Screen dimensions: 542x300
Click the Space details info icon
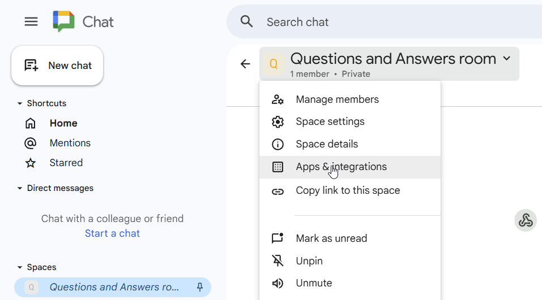pyautogui.click(x=278, y=144)
